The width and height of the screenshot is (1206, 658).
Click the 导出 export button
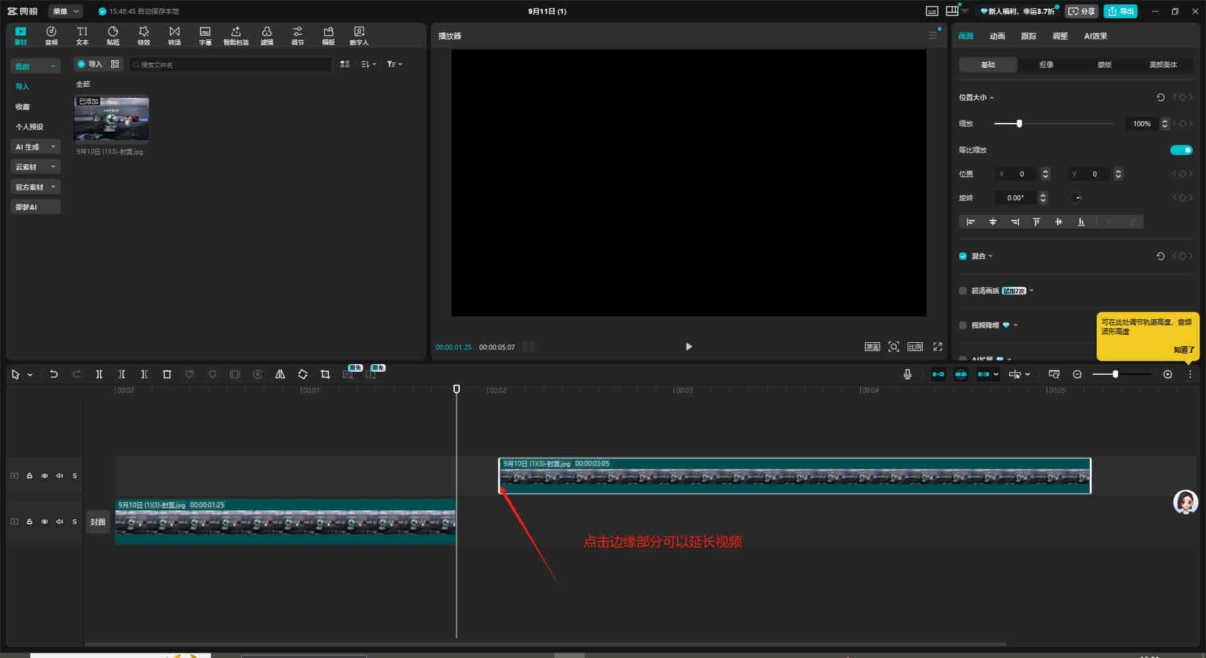1121,11
